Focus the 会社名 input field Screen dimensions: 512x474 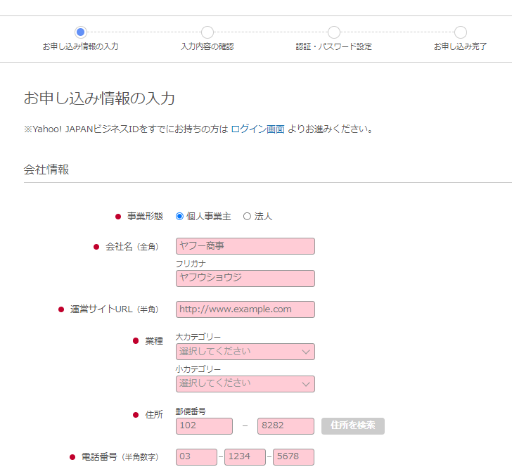(245, 246)
